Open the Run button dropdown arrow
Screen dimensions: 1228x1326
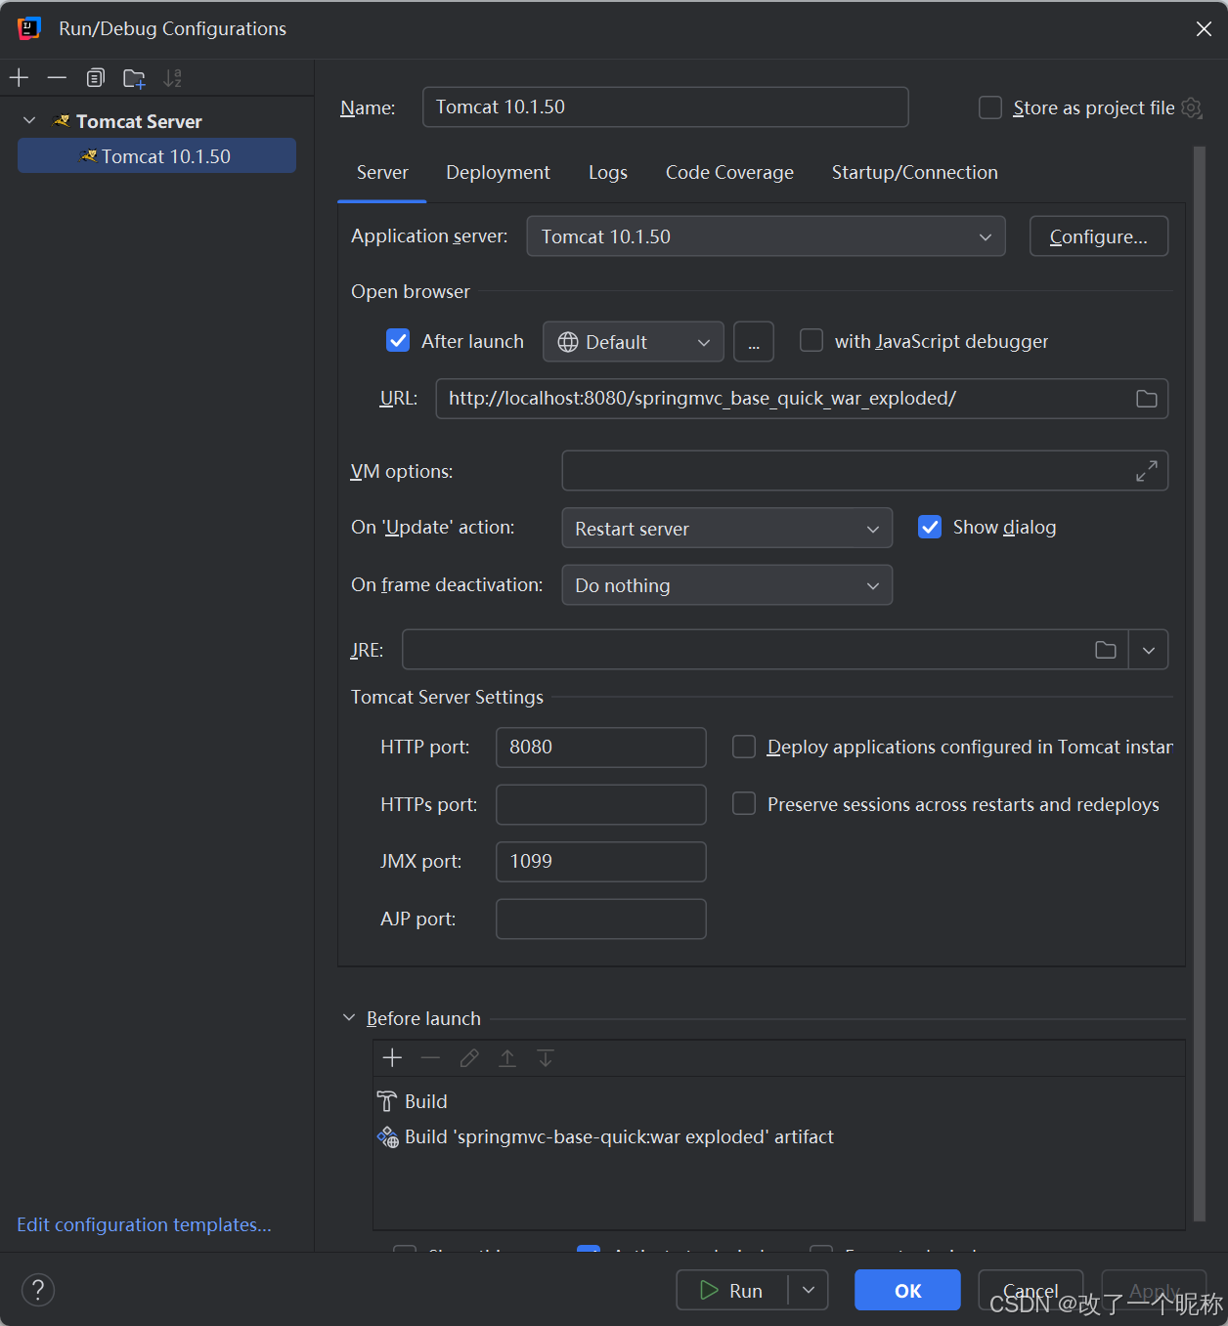[x=809, y=1290]
